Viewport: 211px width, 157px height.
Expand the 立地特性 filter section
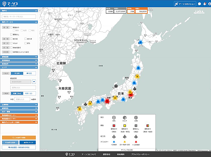19,104
